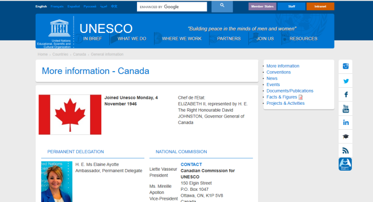This screenshot has height=202, width=373.
Task: Click the search magnifier button
Action: pos(222,6)
